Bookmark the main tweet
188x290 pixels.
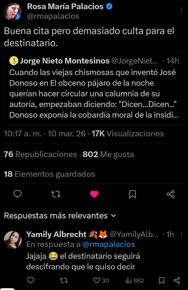(x=132, y=194)
